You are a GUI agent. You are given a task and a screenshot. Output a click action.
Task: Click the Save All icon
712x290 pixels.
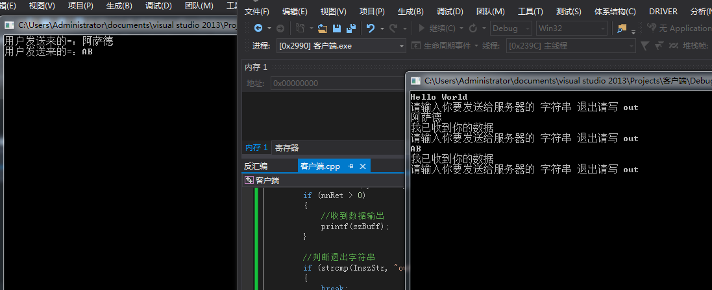350,28
